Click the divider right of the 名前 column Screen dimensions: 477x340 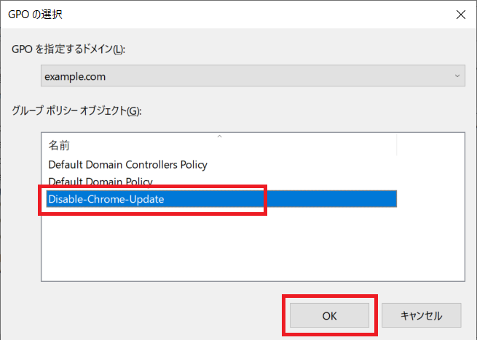pyautogui.click(x=397, y=145)
